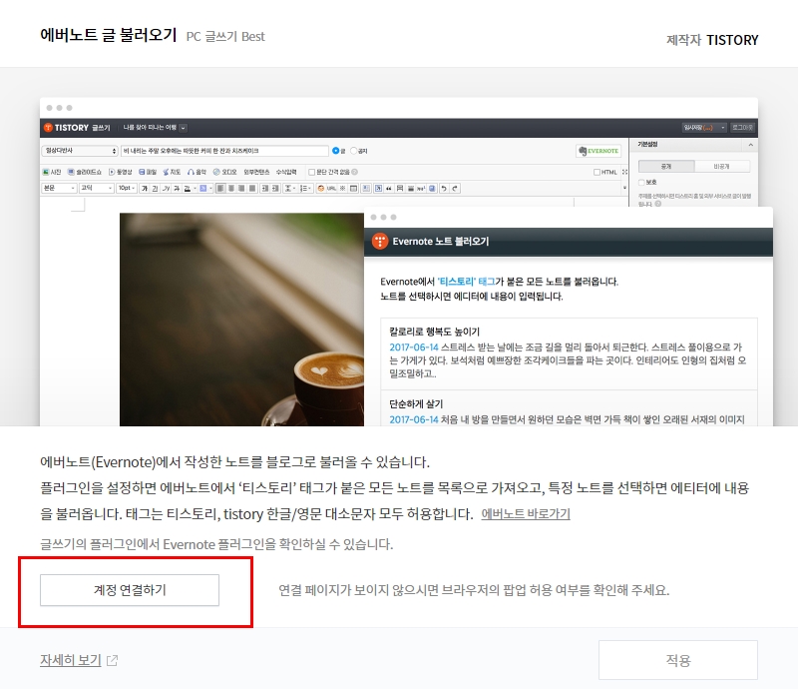Click the Evernote 노트 불러오기 title text

click(441, 242)
